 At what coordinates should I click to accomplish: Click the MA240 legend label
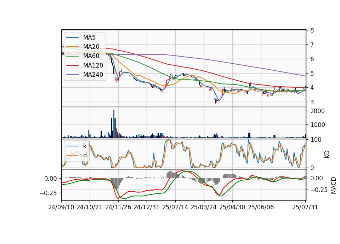coord(93,75)
